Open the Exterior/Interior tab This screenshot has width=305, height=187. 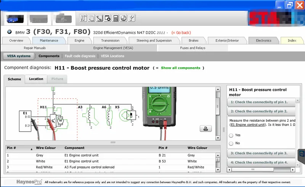(x=227, y=40)
